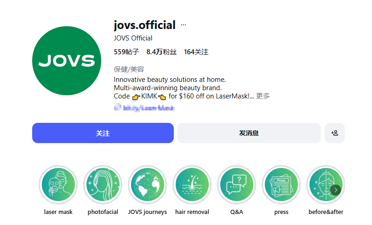This screenshot has height=225, width=372.
Task: View the press newspaper highlight
Action: tap(281, 185)
